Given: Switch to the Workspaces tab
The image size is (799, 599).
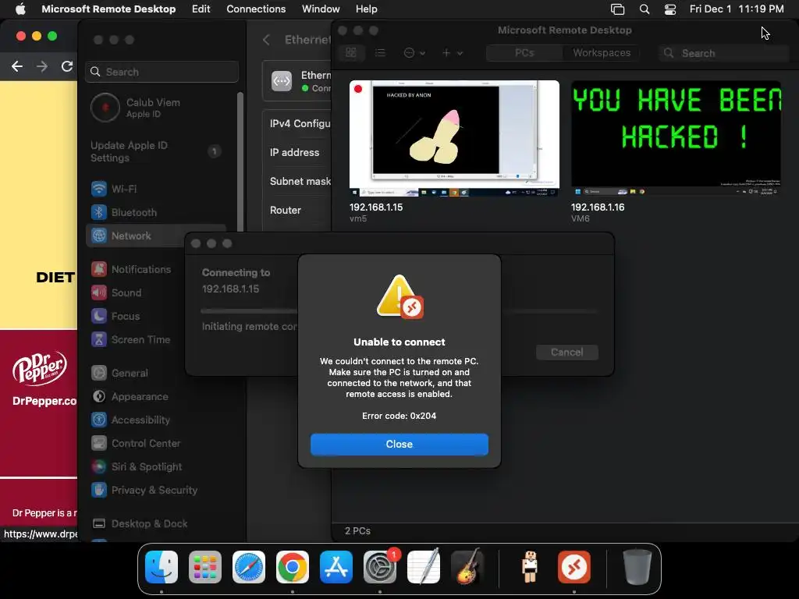Looking at the screenshot, I should click(x=602, y=53).
